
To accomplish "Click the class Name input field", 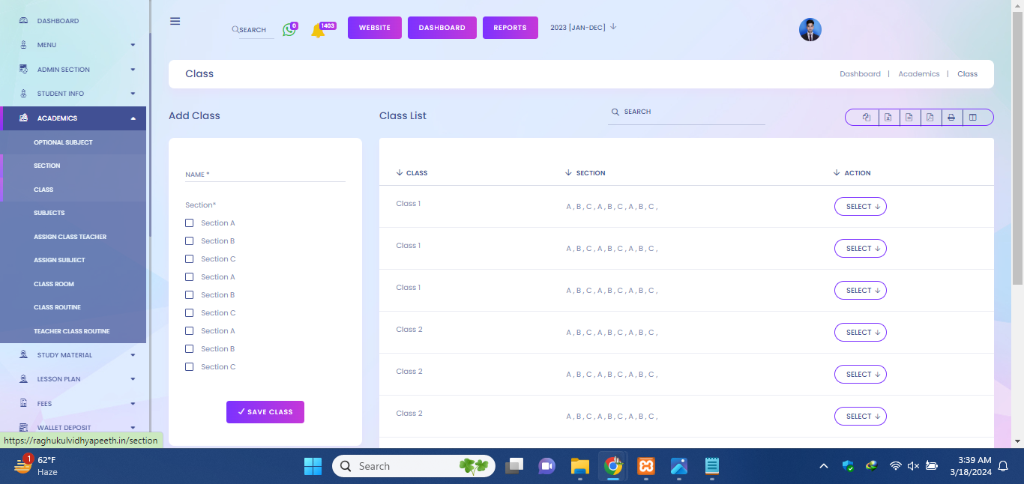I will point(265,175).
